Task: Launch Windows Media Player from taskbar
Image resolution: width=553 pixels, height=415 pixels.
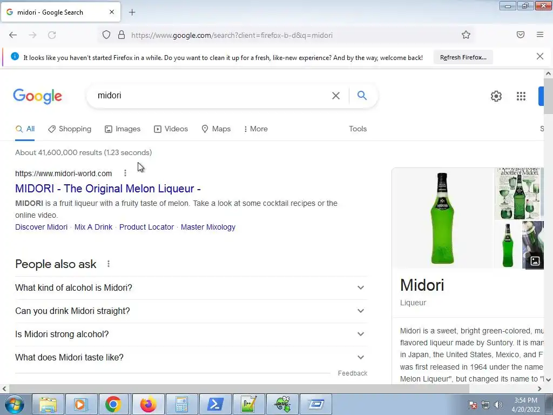Action: pos(80,404)
